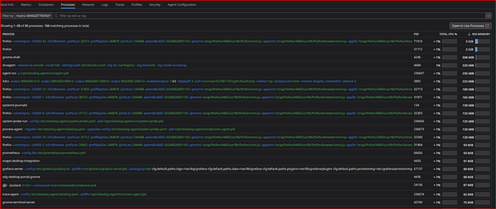Screen dimensions: 496x209
Task: Switch to Agent Configuration tab
Action: pyautogui.click(x=182, y=5)
